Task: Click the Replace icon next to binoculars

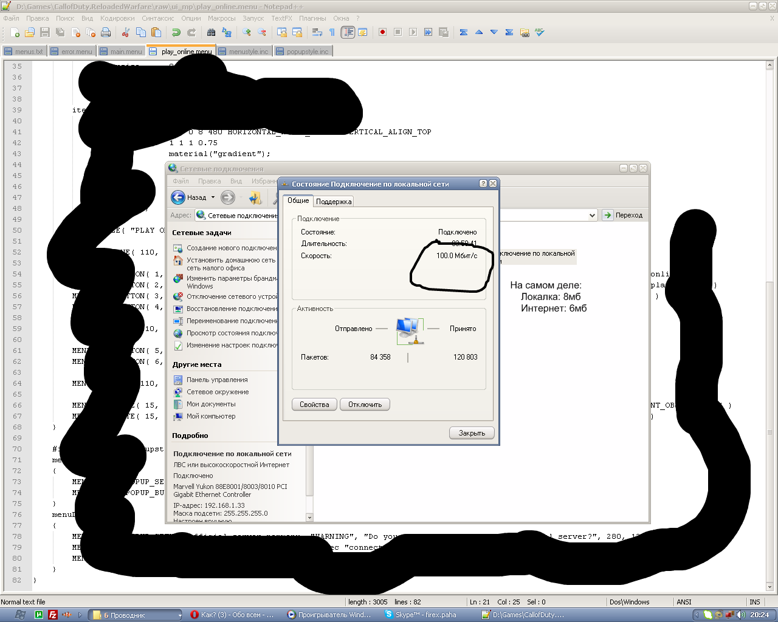Action: 227,32
